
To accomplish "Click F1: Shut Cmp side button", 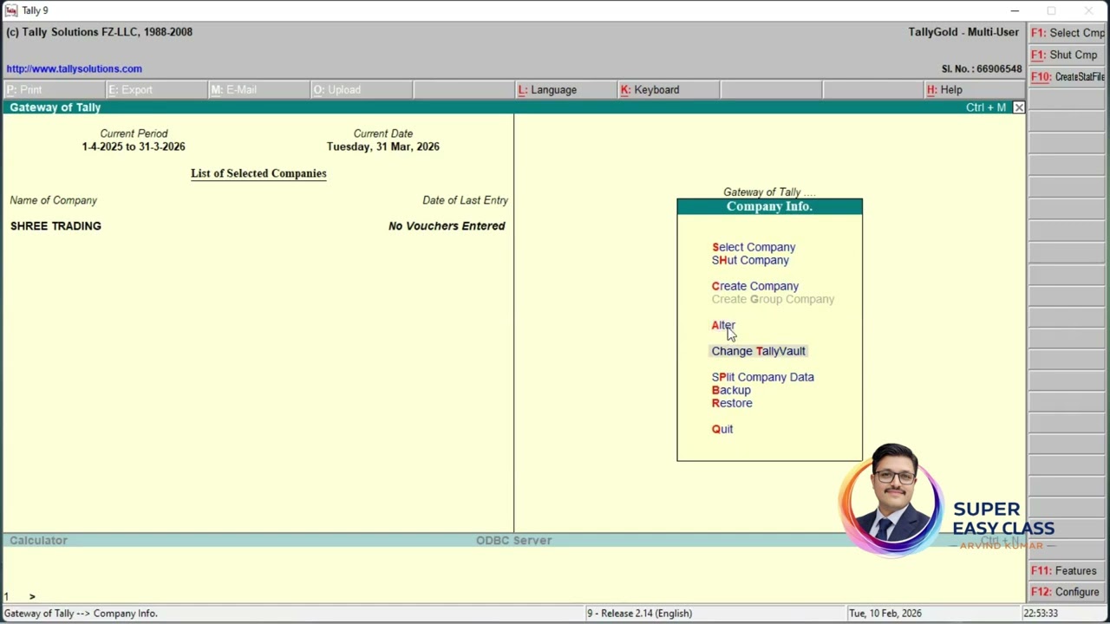I will click(1068, 55).
